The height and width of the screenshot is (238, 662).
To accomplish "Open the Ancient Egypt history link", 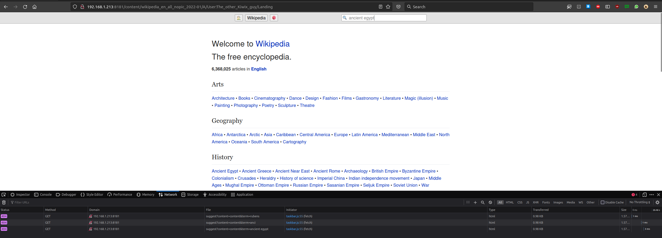I will click(225, 171).
